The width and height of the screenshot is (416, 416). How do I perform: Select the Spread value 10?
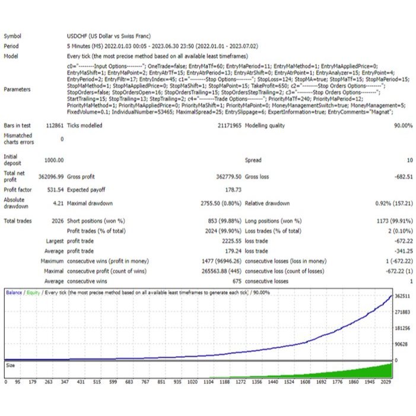click(x=409, y=160)
